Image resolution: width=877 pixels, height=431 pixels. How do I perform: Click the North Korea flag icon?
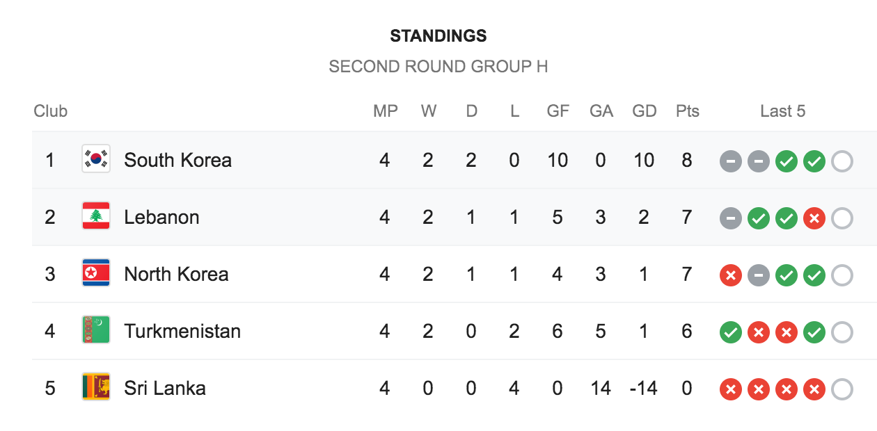point(96,274)
